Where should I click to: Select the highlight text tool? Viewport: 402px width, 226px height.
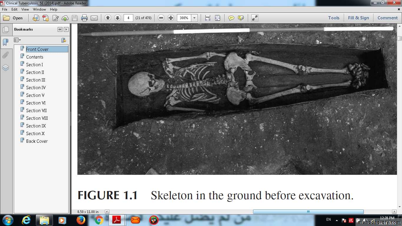[241, 18]
